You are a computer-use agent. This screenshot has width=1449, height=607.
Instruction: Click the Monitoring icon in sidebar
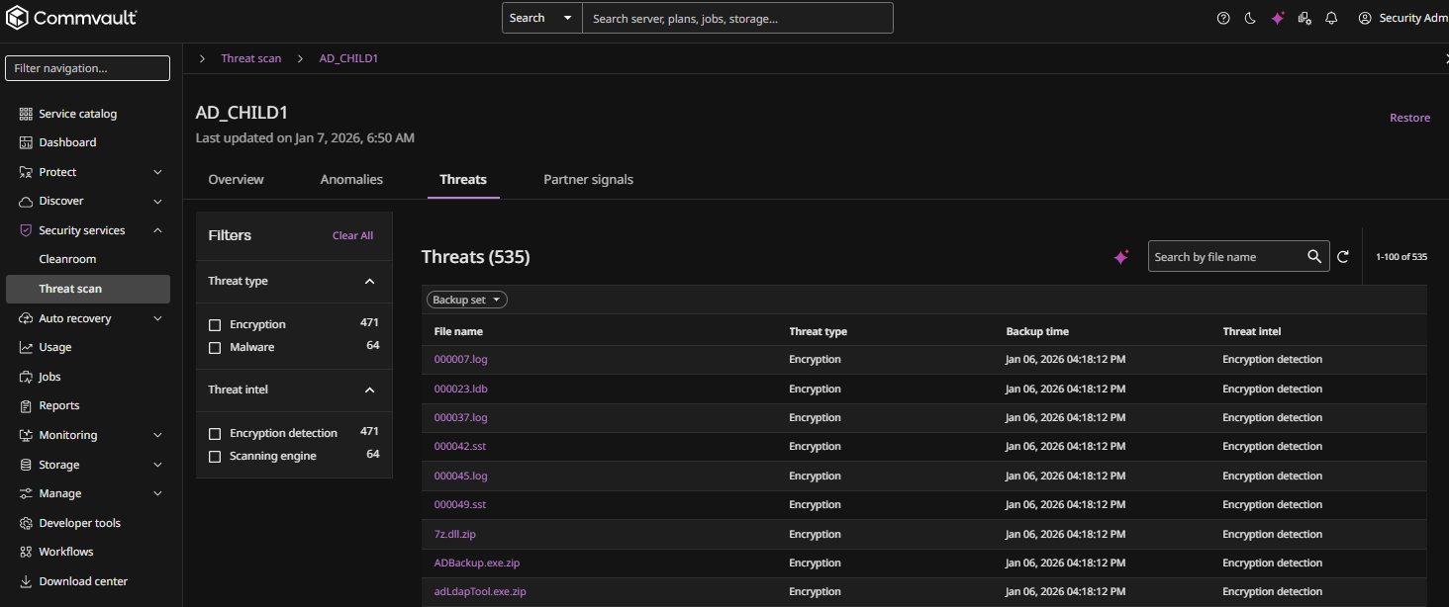pos(26,435)
